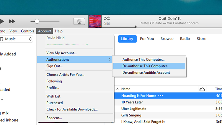Click the 0:56 elapsed time display
This screenshot has width=222, height=125.
[107, 24]
